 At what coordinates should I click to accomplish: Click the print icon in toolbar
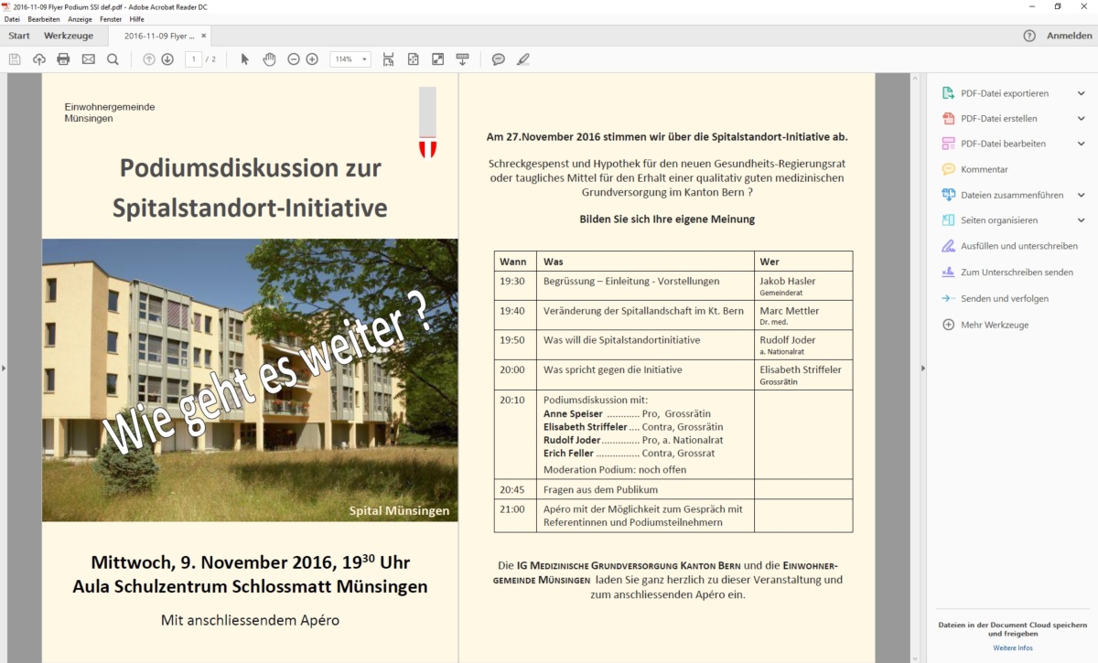pyautogui.click(x=63, y=59)
